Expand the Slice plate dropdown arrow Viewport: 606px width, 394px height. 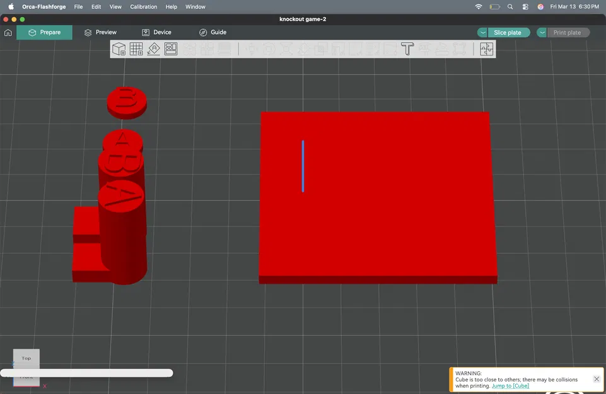click(482, 32)
